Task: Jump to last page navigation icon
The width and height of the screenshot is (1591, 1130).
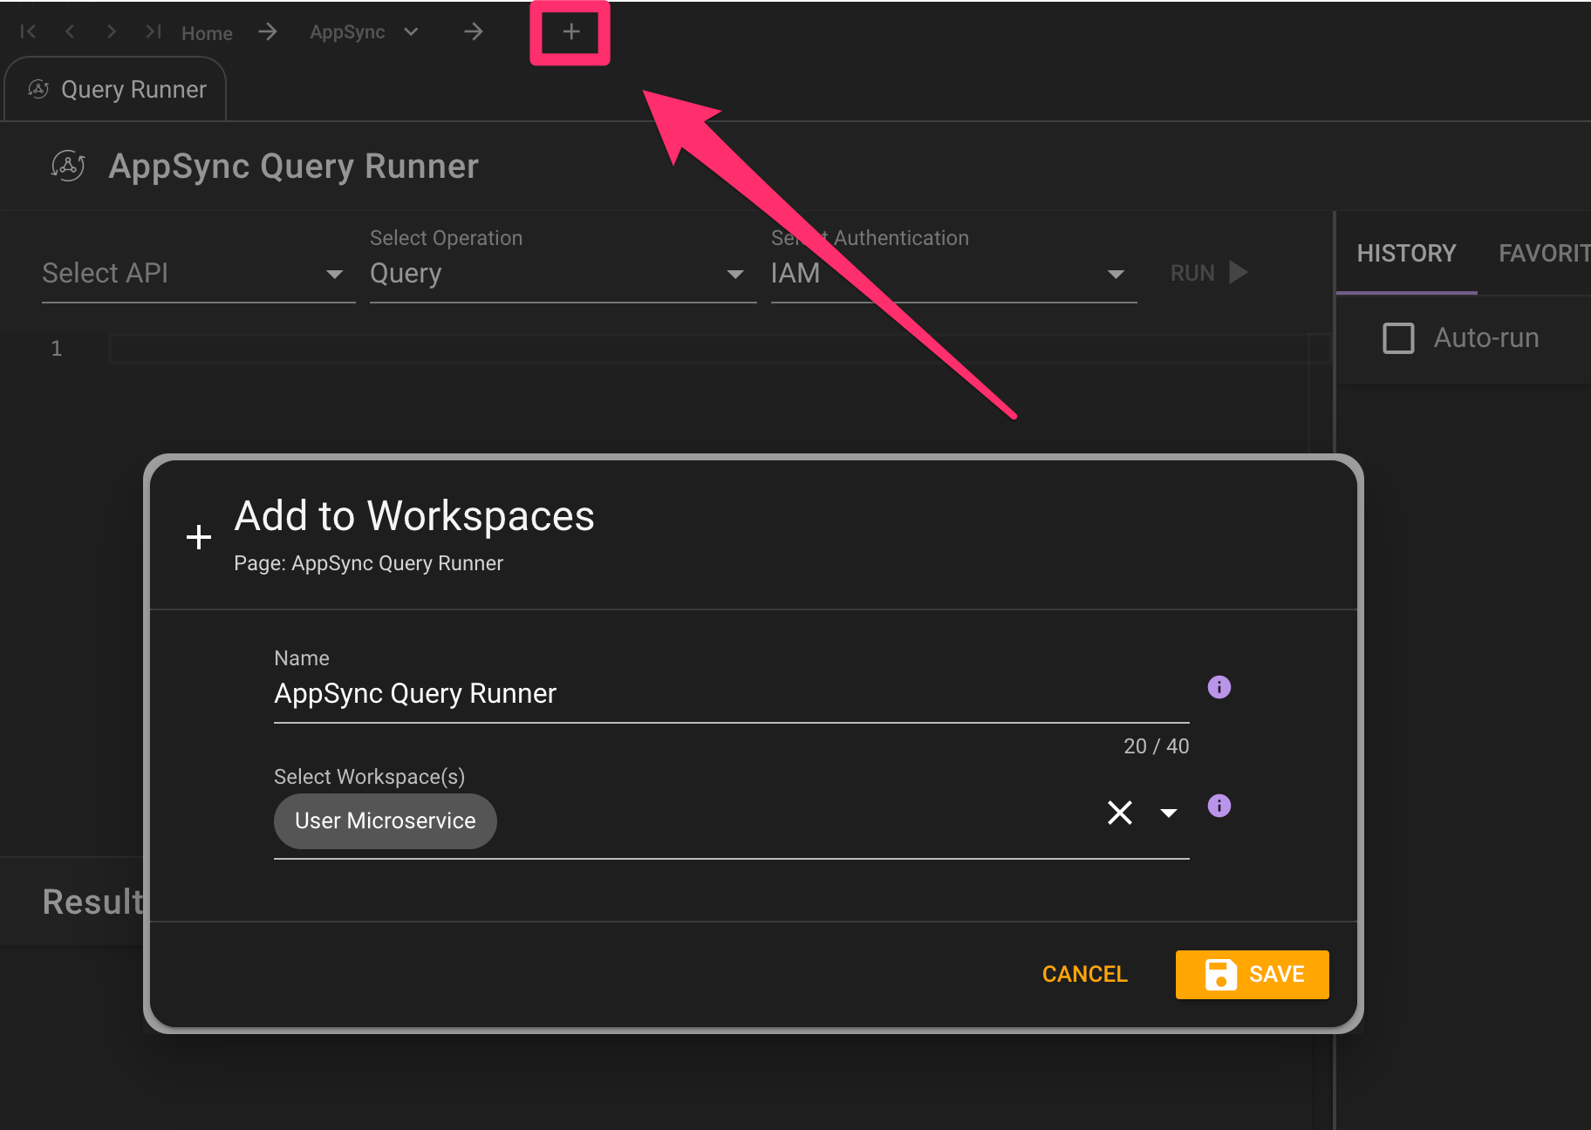Action: (x=154, y=32)
